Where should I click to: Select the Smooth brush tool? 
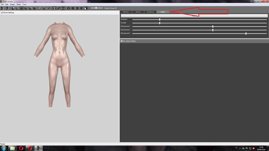tap(35, 8)
